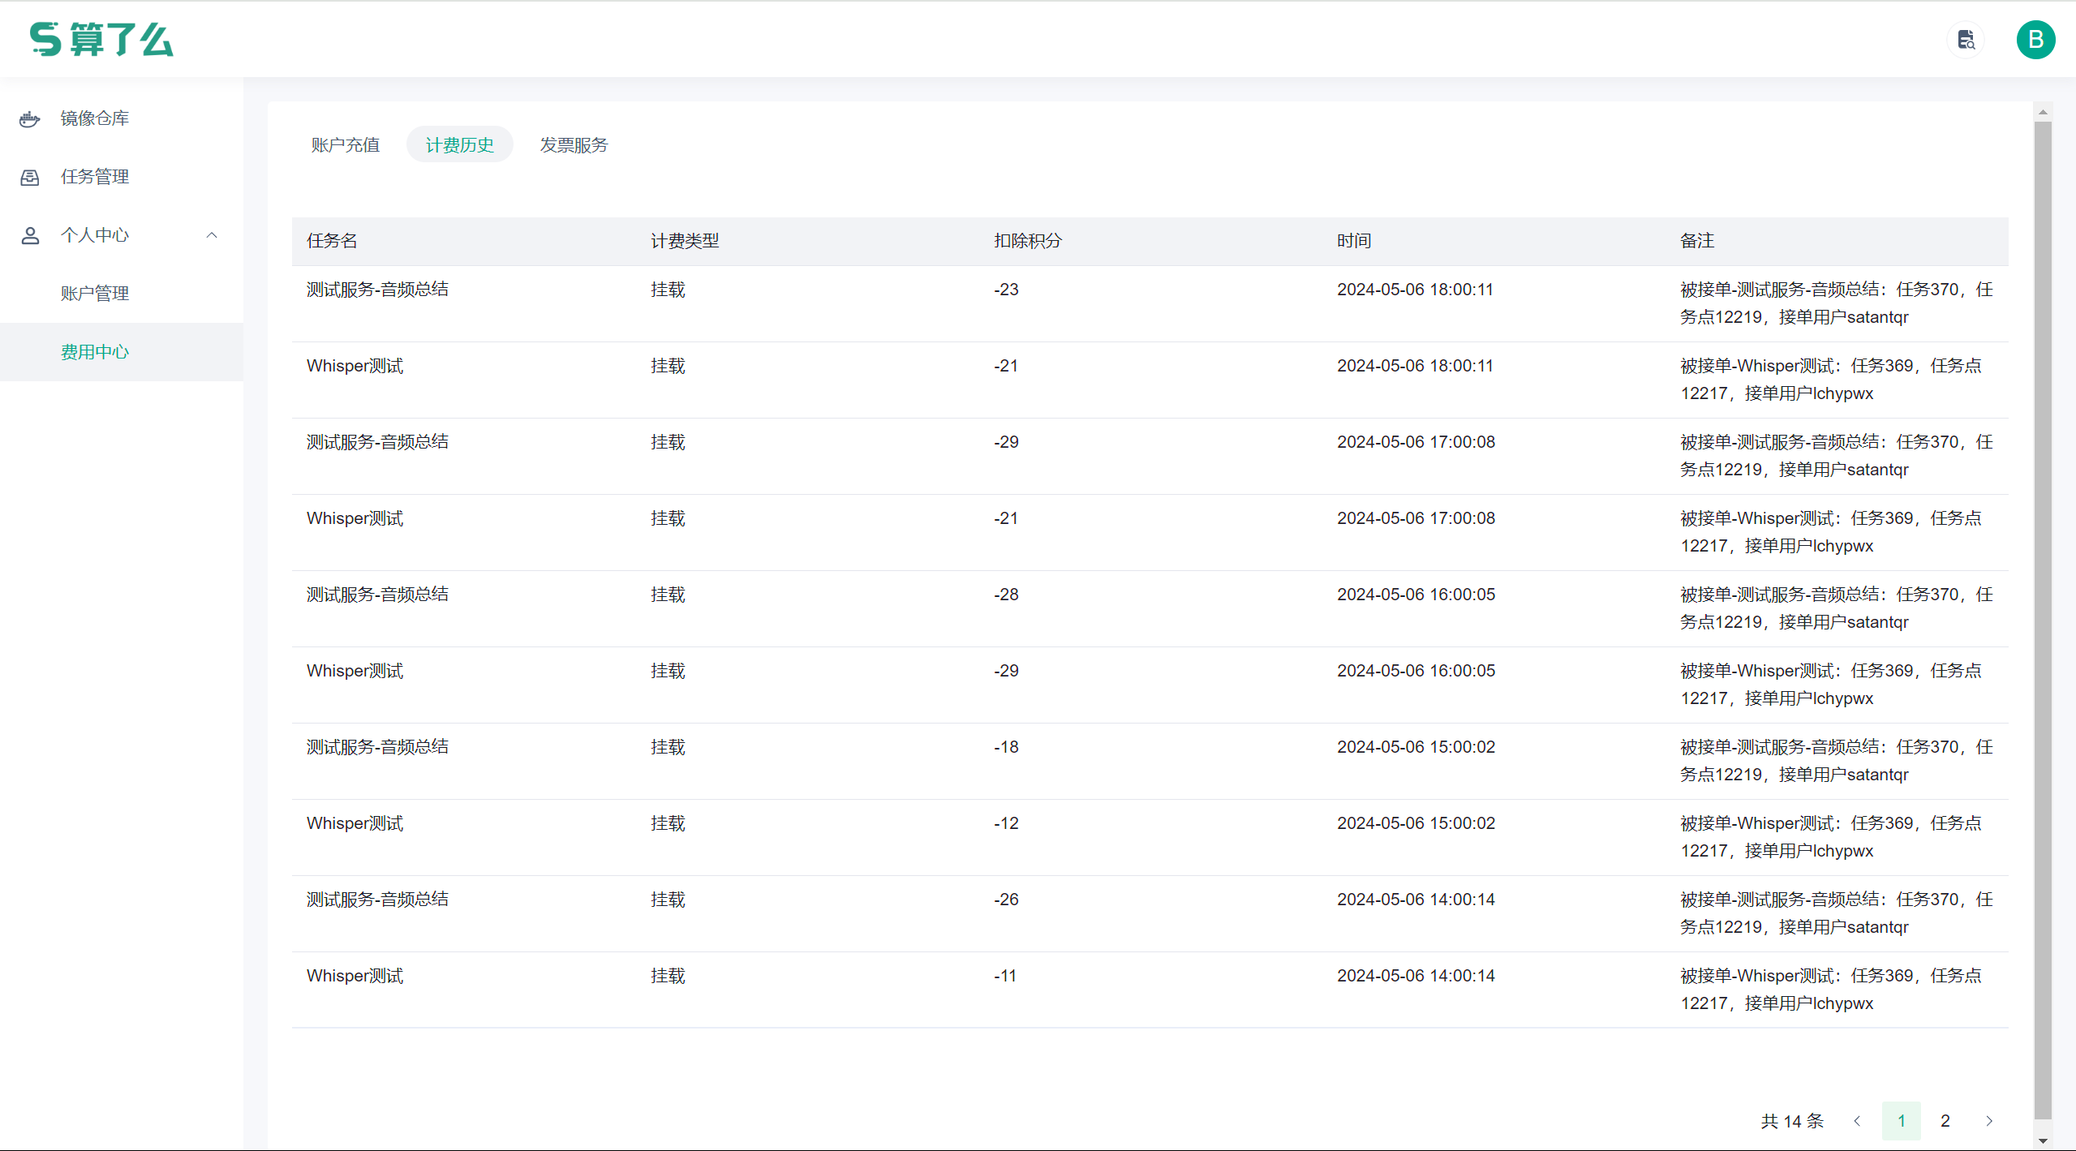Click the Whisper测试 task name

tap(354, 365)
